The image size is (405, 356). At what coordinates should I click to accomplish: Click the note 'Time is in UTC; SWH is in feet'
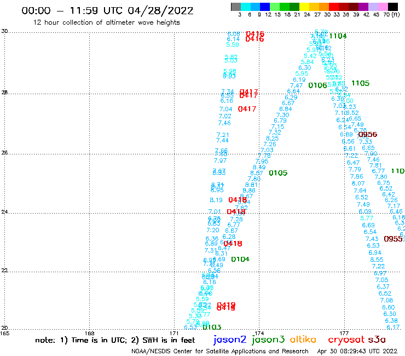point(115,340)
